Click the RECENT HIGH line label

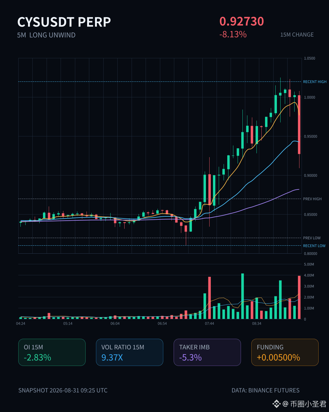[315, 82]
